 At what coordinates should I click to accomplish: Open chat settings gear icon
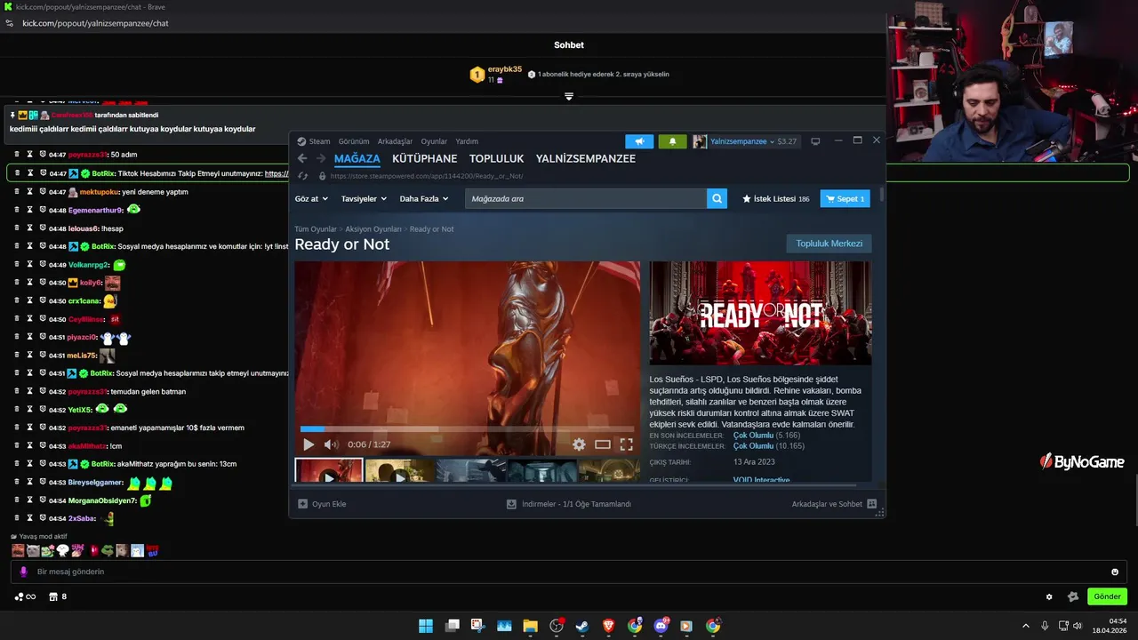(1049, 596)
